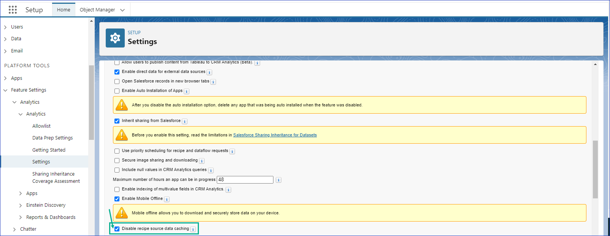Open the Object Manager dropdown arrow
610x236 pixels.
(x=122, y=10)
